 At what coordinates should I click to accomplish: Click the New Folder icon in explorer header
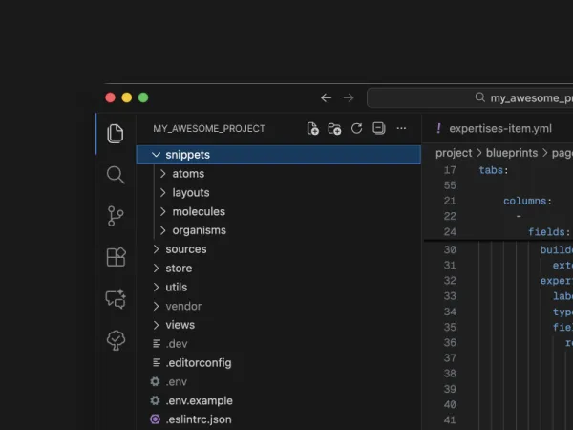(334, 129)
